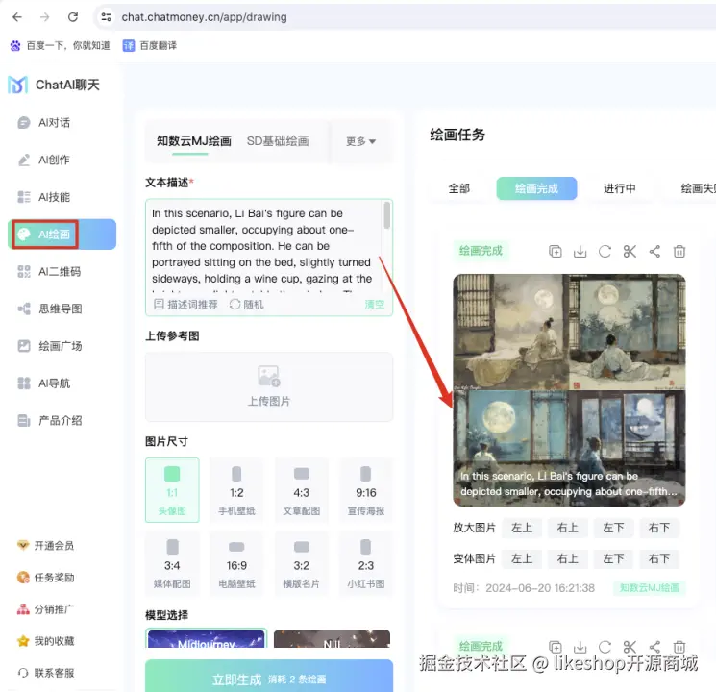Filter by 进行中 tasks
This screenshot has height=692, width=716.
(x=619, y=188)
